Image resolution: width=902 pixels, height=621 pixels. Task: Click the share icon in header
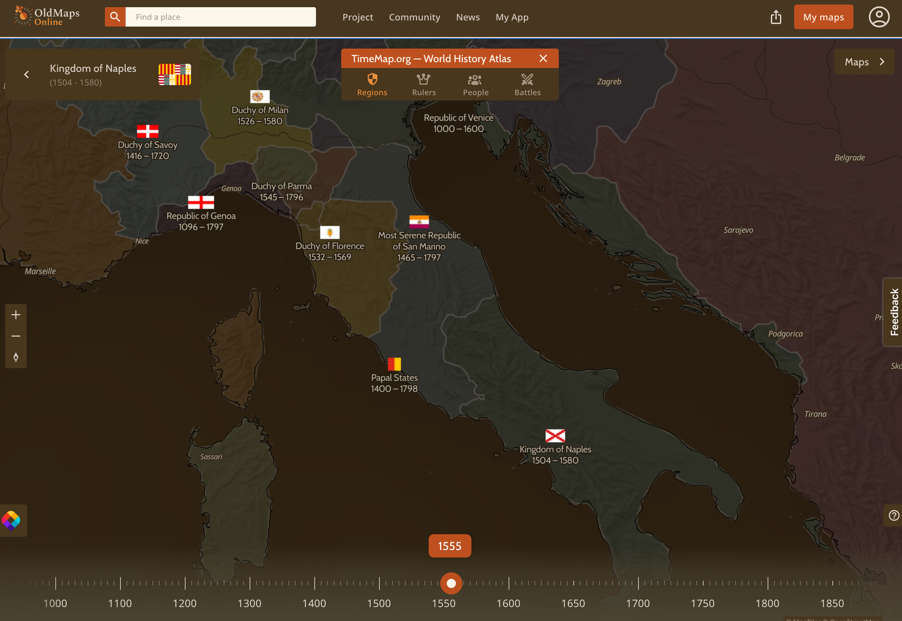click(x=776, y=17)
